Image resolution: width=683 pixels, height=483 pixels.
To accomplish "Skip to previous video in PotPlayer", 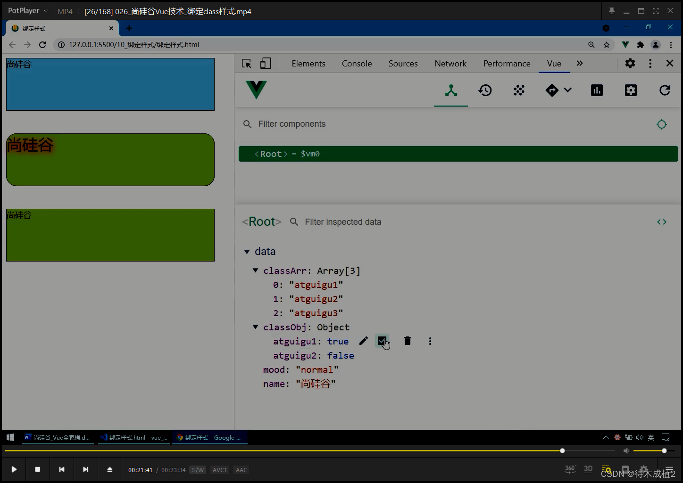I will pos(61,469).
